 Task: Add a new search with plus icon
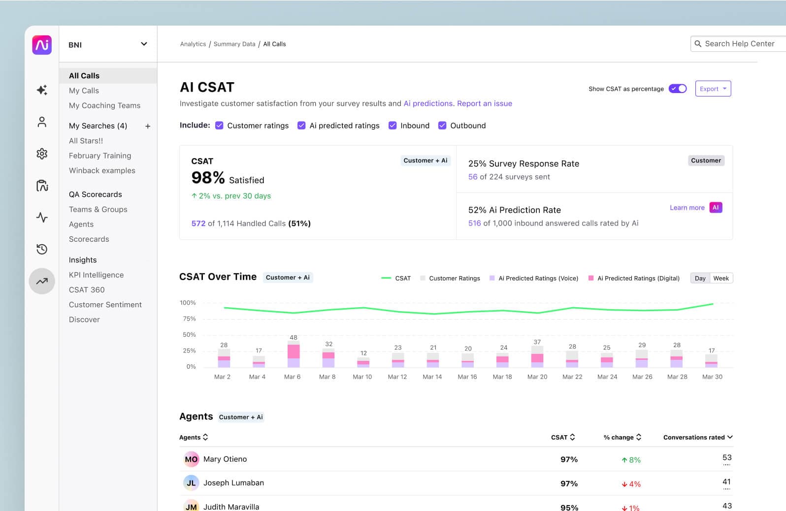click(x=148, y=126)
